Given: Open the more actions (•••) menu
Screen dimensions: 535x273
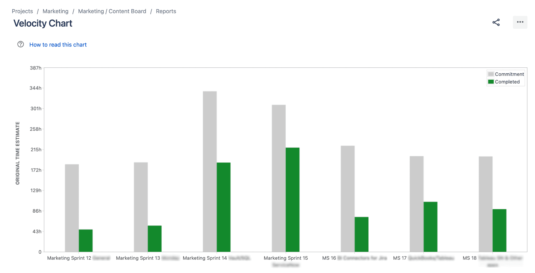Looking at the screenshot, I should point(520,22).
